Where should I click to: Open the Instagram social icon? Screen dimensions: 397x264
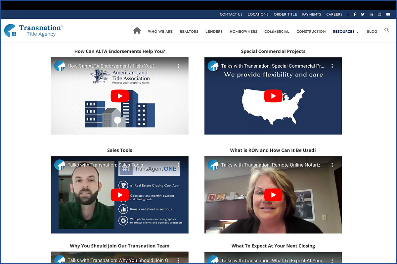[x=379, y=14]
